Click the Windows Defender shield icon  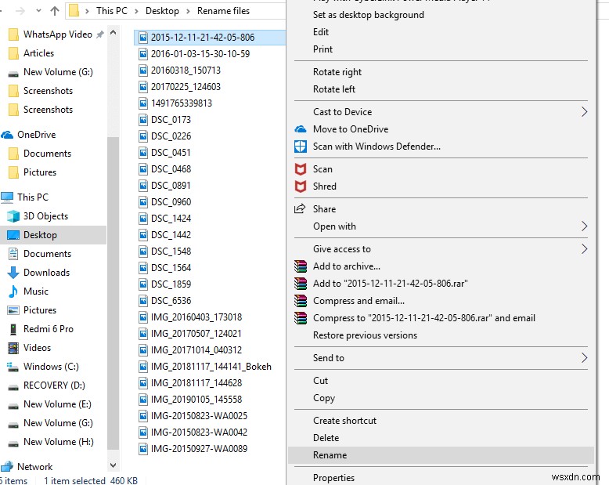[301, 147]
